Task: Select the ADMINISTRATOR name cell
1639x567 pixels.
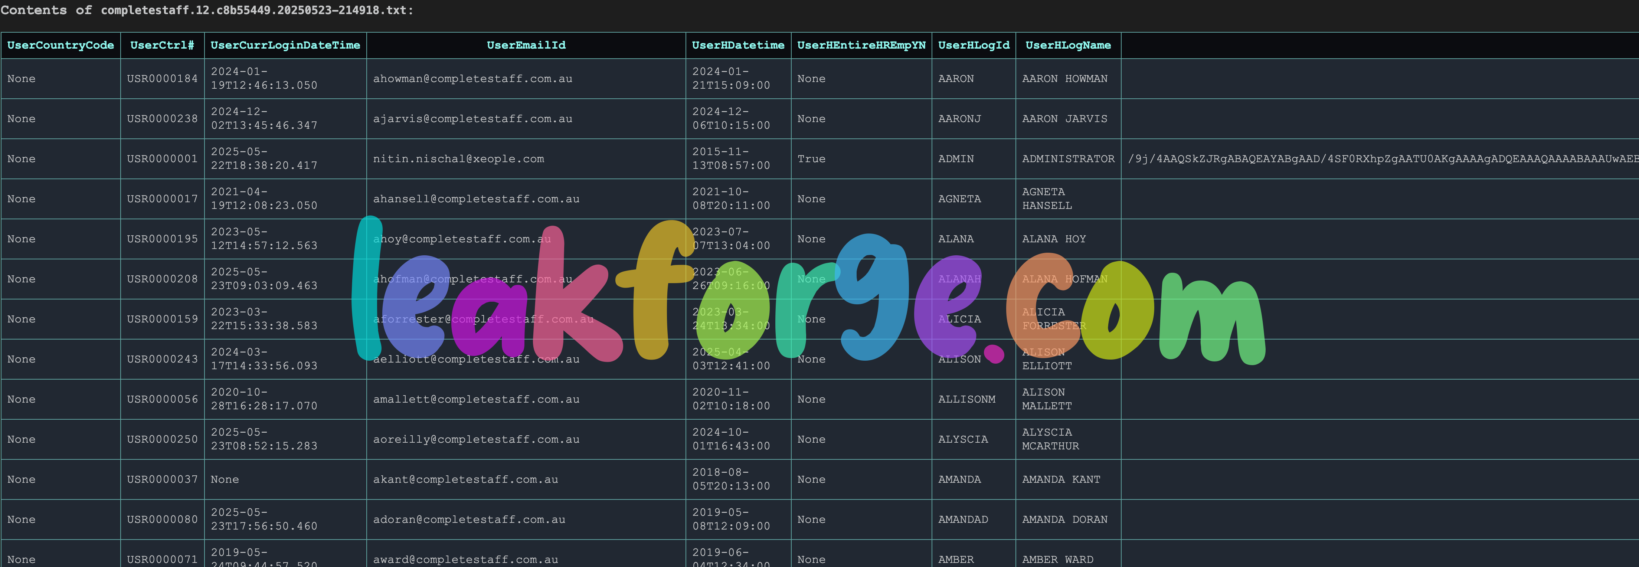Action: tap(1068, 159)
